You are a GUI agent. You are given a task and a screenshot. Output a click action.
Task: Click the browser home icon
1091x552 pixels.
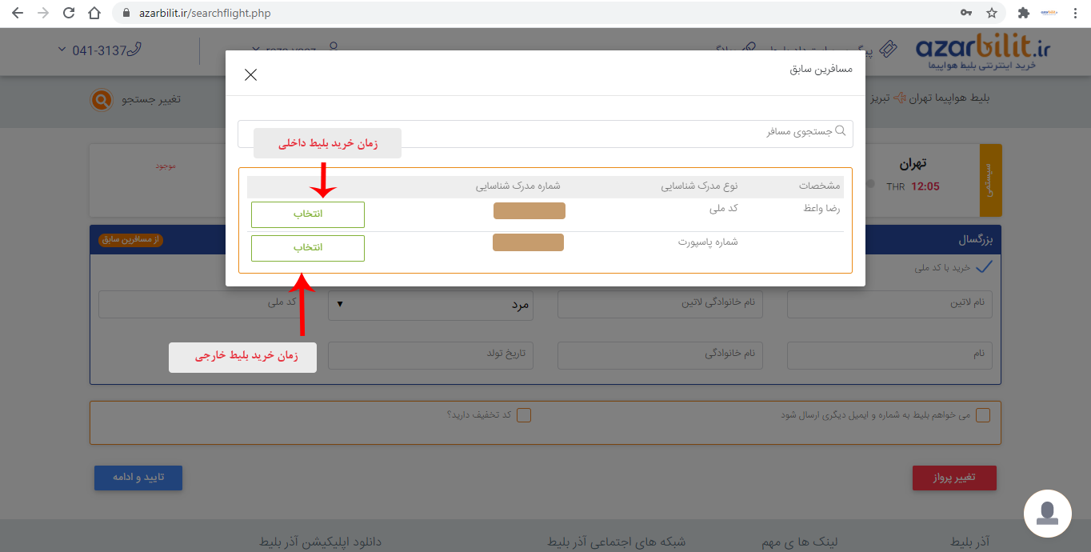coord(94,14)
